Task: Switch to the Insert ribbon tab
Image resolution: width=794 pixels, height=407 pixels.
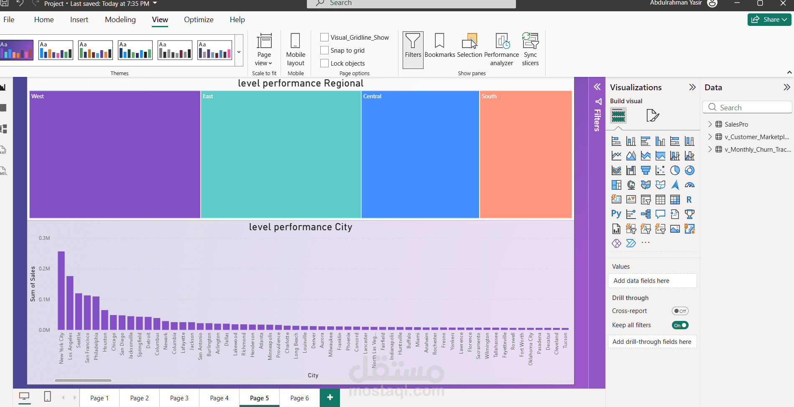Action: [x=79, y=20]
